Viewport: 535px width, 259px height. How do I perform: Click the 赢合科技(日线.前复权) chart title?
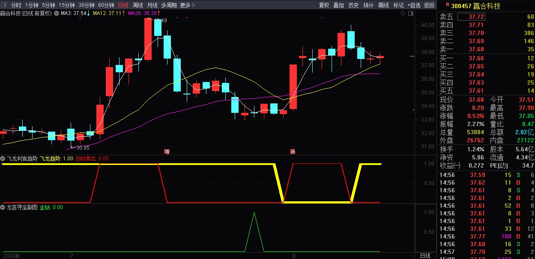(x=26, y=13)
